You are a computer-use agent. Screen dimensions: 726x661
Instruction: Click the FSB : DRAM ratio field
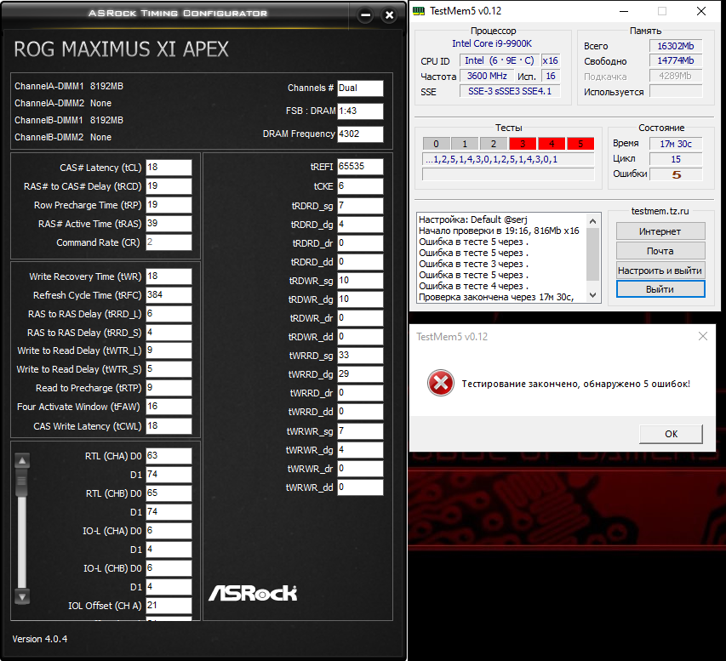360,111
